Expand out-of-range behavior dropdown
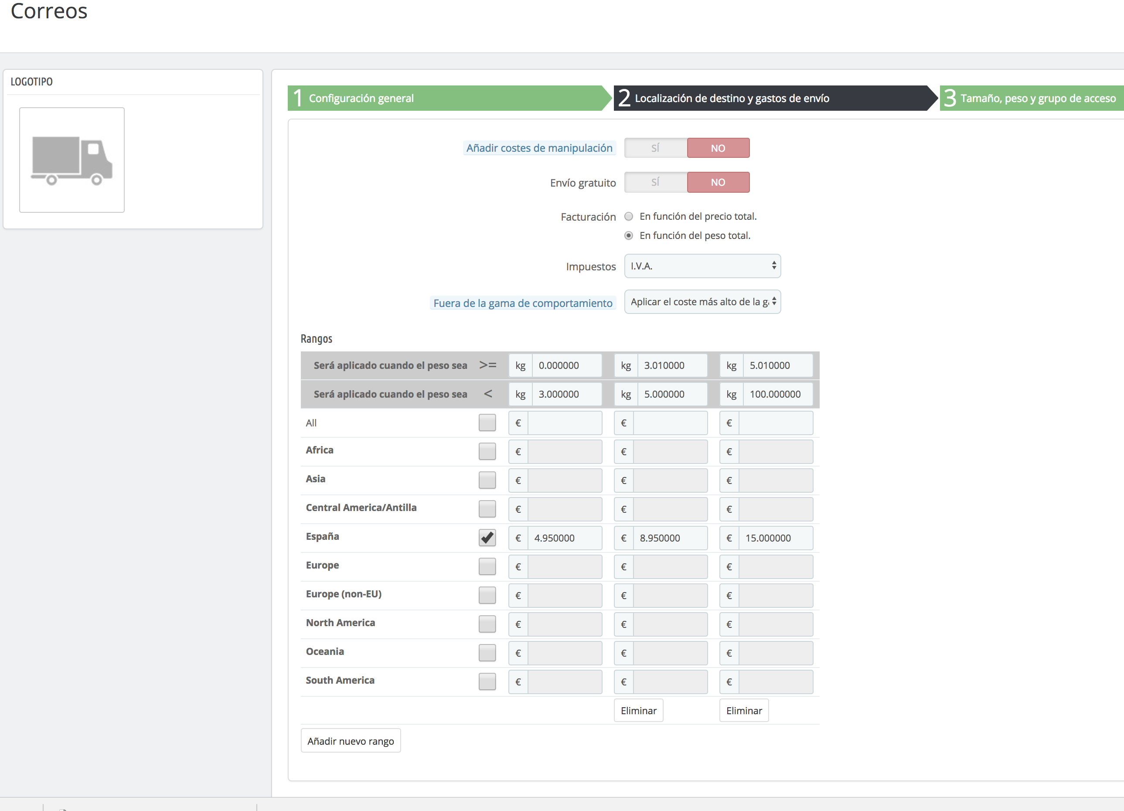Image resolution: width=1124 pixels, height=811 pixels. coord(702,302)
